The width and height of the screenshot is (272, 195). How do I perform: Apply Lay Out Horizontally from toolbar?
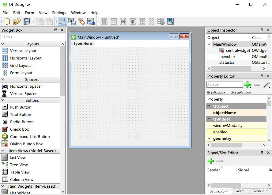click(104, 21)
